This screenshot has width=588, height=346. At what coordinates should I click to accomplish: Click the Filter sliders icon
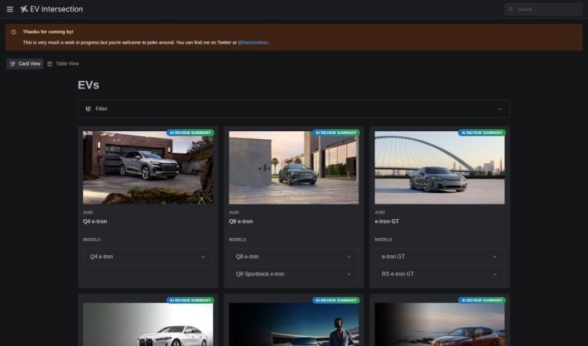point(88,109)
